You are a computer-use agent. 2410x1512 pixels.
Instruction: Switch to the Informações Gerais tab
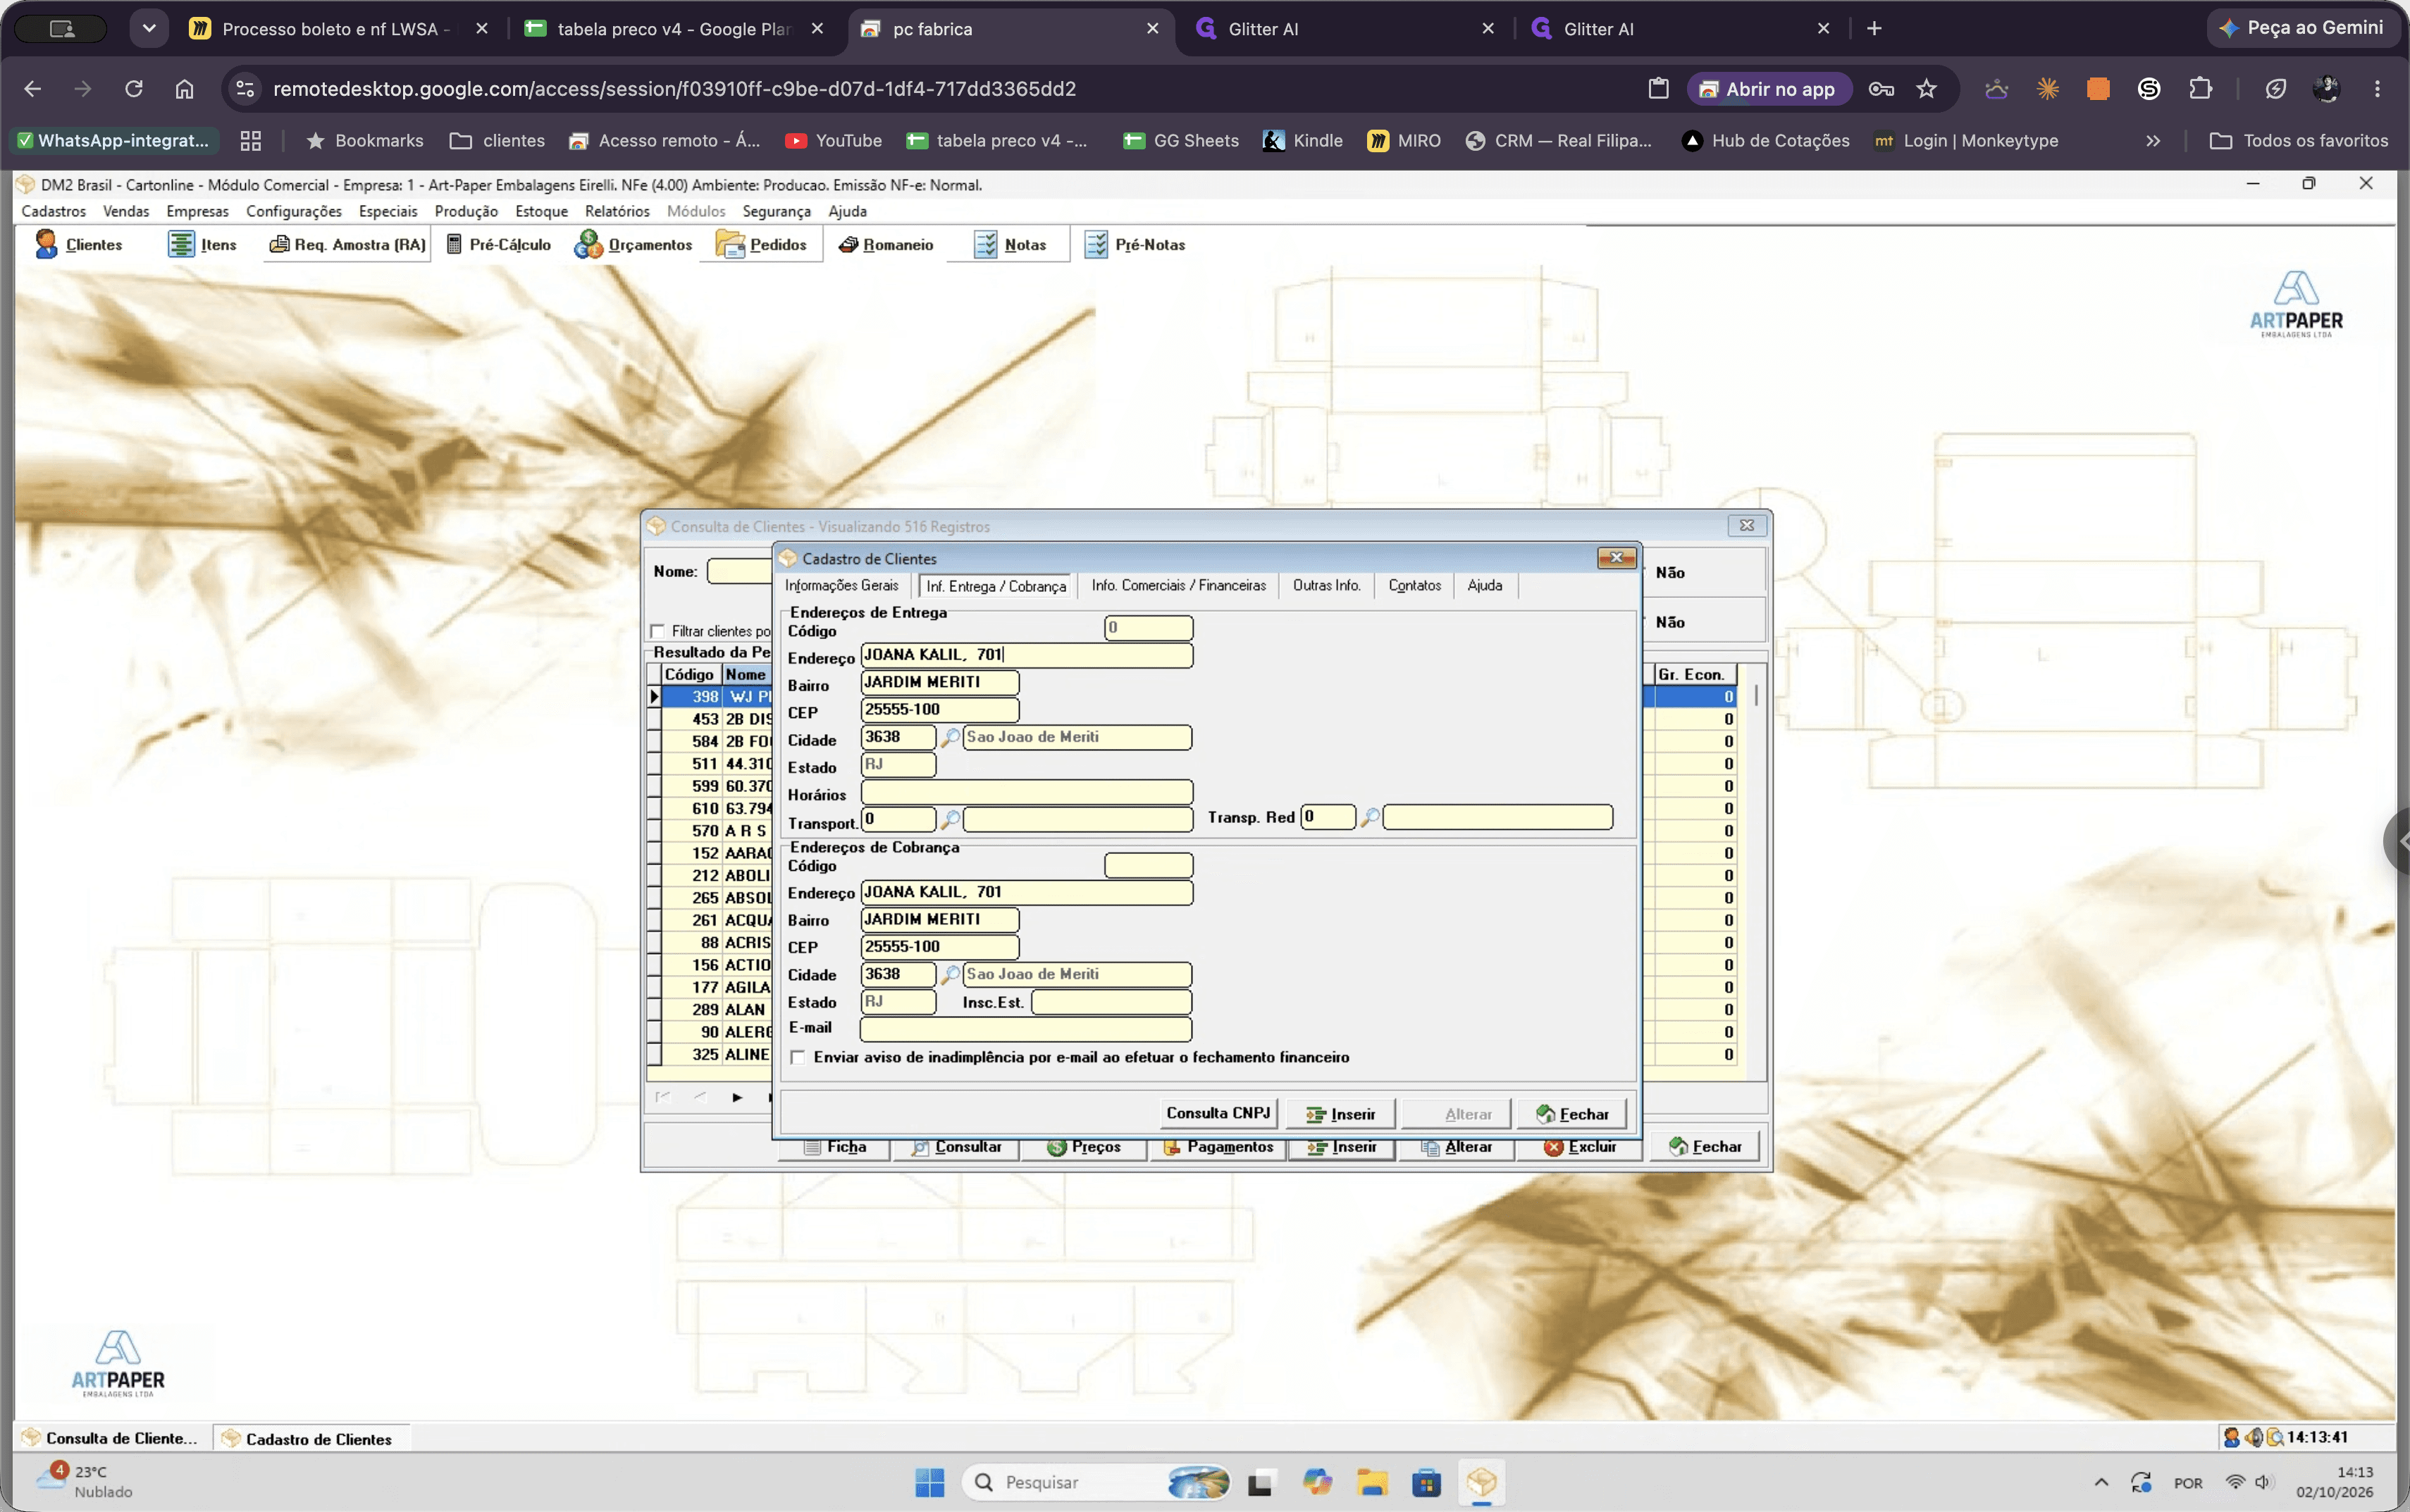point(841,586)
